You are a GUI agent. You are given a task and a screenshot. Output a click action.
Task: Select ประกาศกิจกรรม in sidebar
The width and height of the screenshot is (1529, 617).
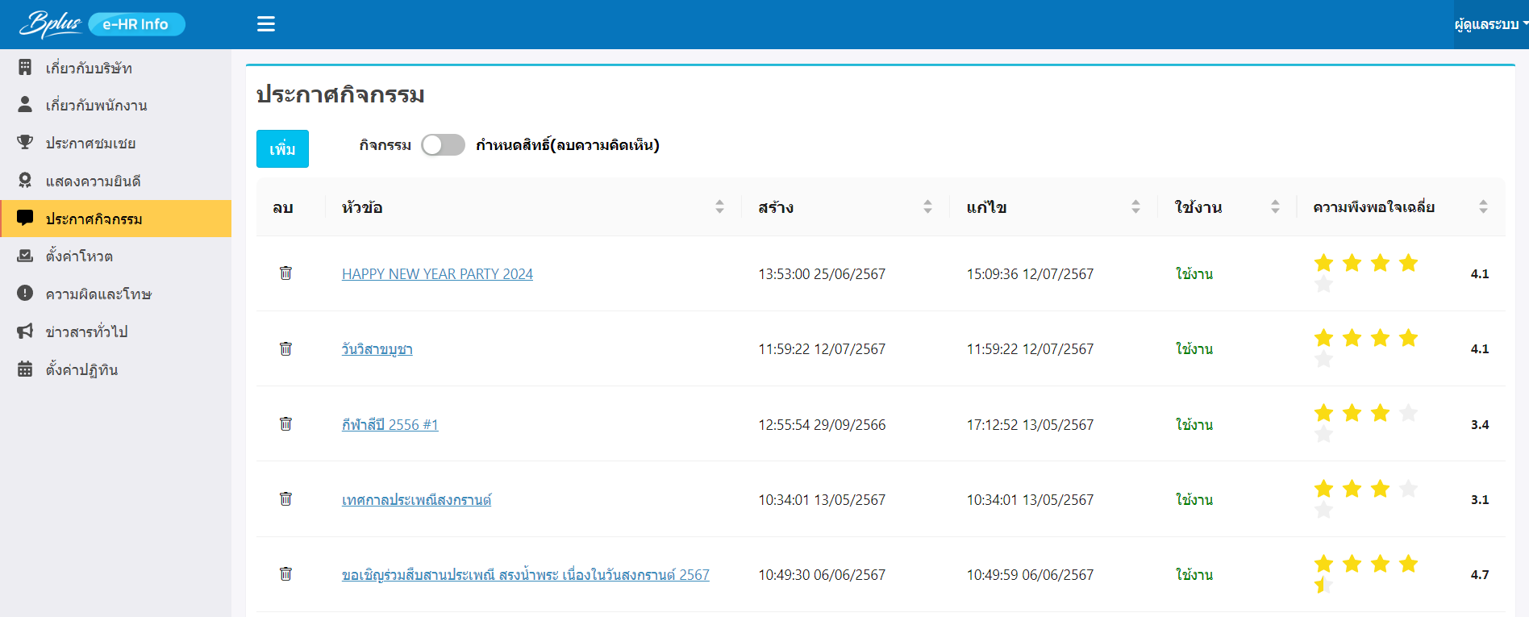pyautogui.click(x=115, y=219)
